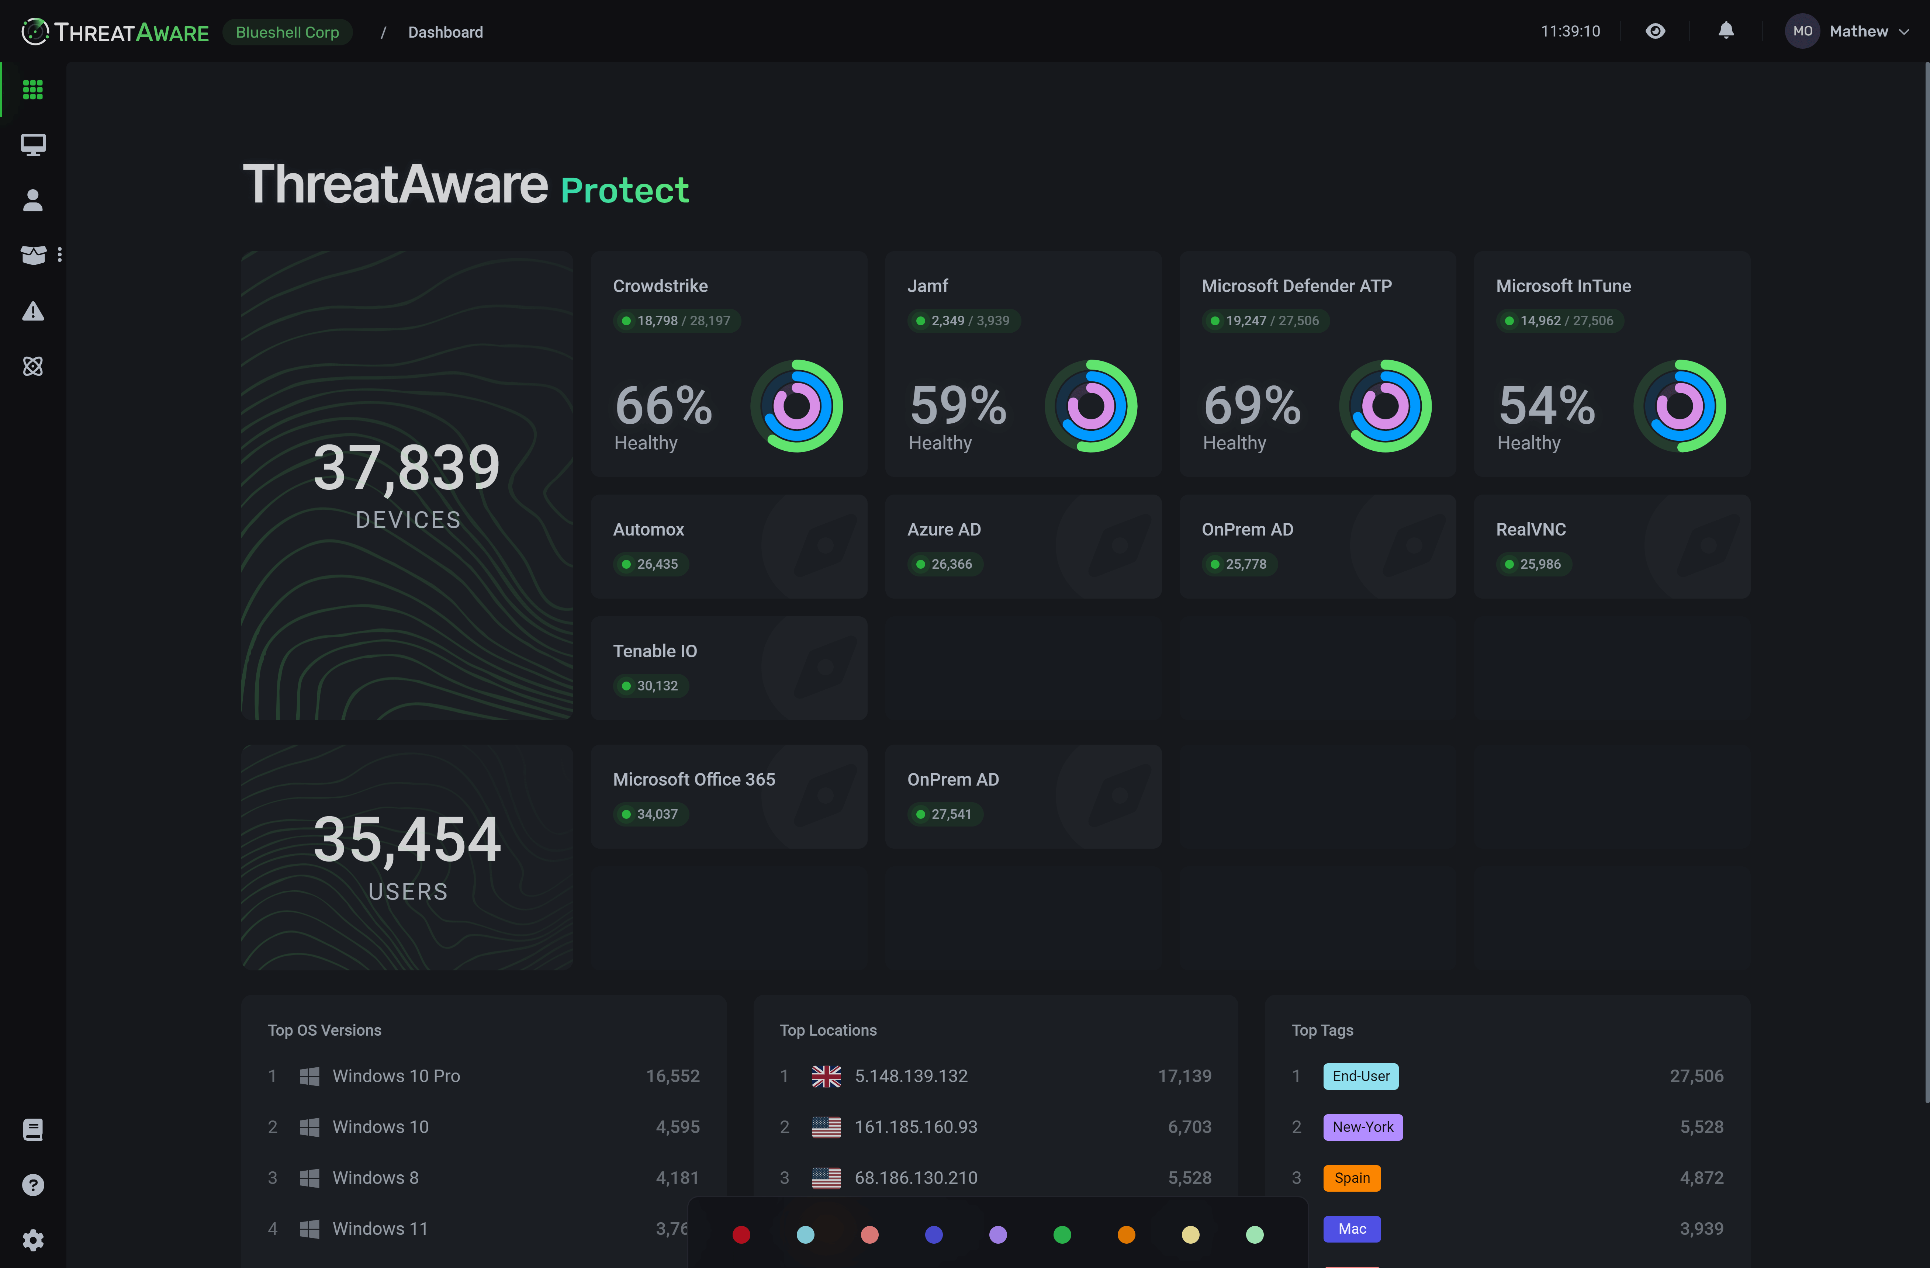This screenshot has width=1930, height=1268.
Task: Click Jamf 2,349 / 3,939 status pill
Action: click(964, 320)
